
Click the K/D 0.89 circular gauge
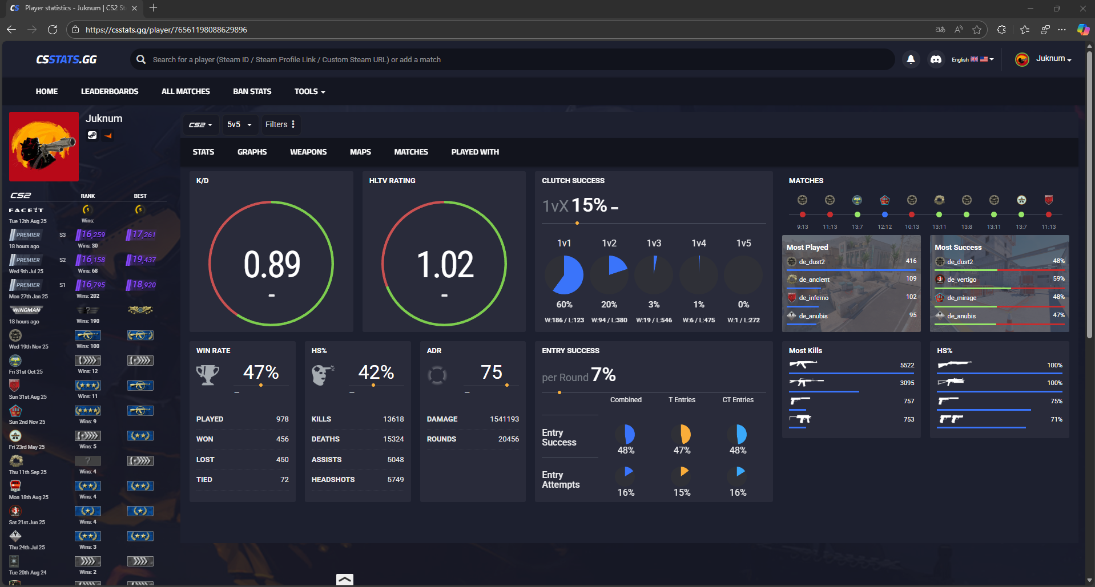(272, 264)
